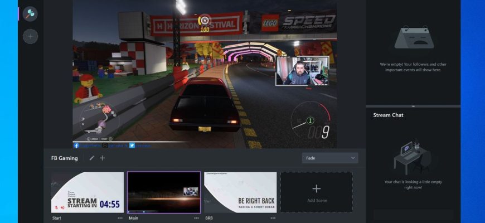The height and width of the screenshot is (223, 485).
Task: Select the Main scene thumbnail
Action: 164,192
